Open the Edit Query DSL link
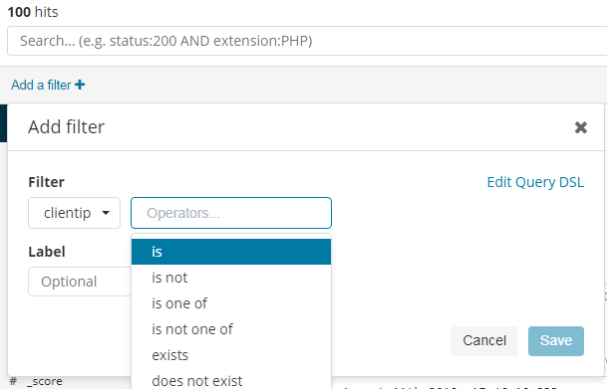 pos(535,182)
